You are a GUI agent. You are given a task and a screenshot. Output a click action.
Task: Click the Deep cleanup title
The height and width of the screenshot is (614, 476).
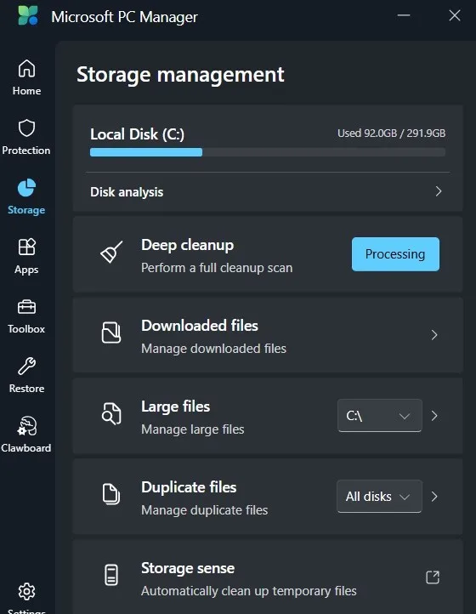point(188,245)
